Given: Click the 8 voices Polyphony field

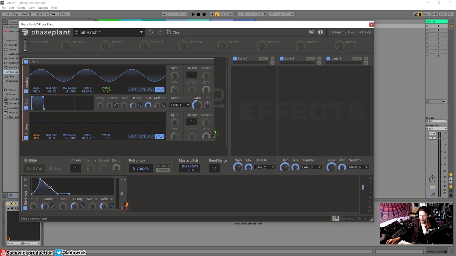Looking at the screenshot, I should click(141, 169).
